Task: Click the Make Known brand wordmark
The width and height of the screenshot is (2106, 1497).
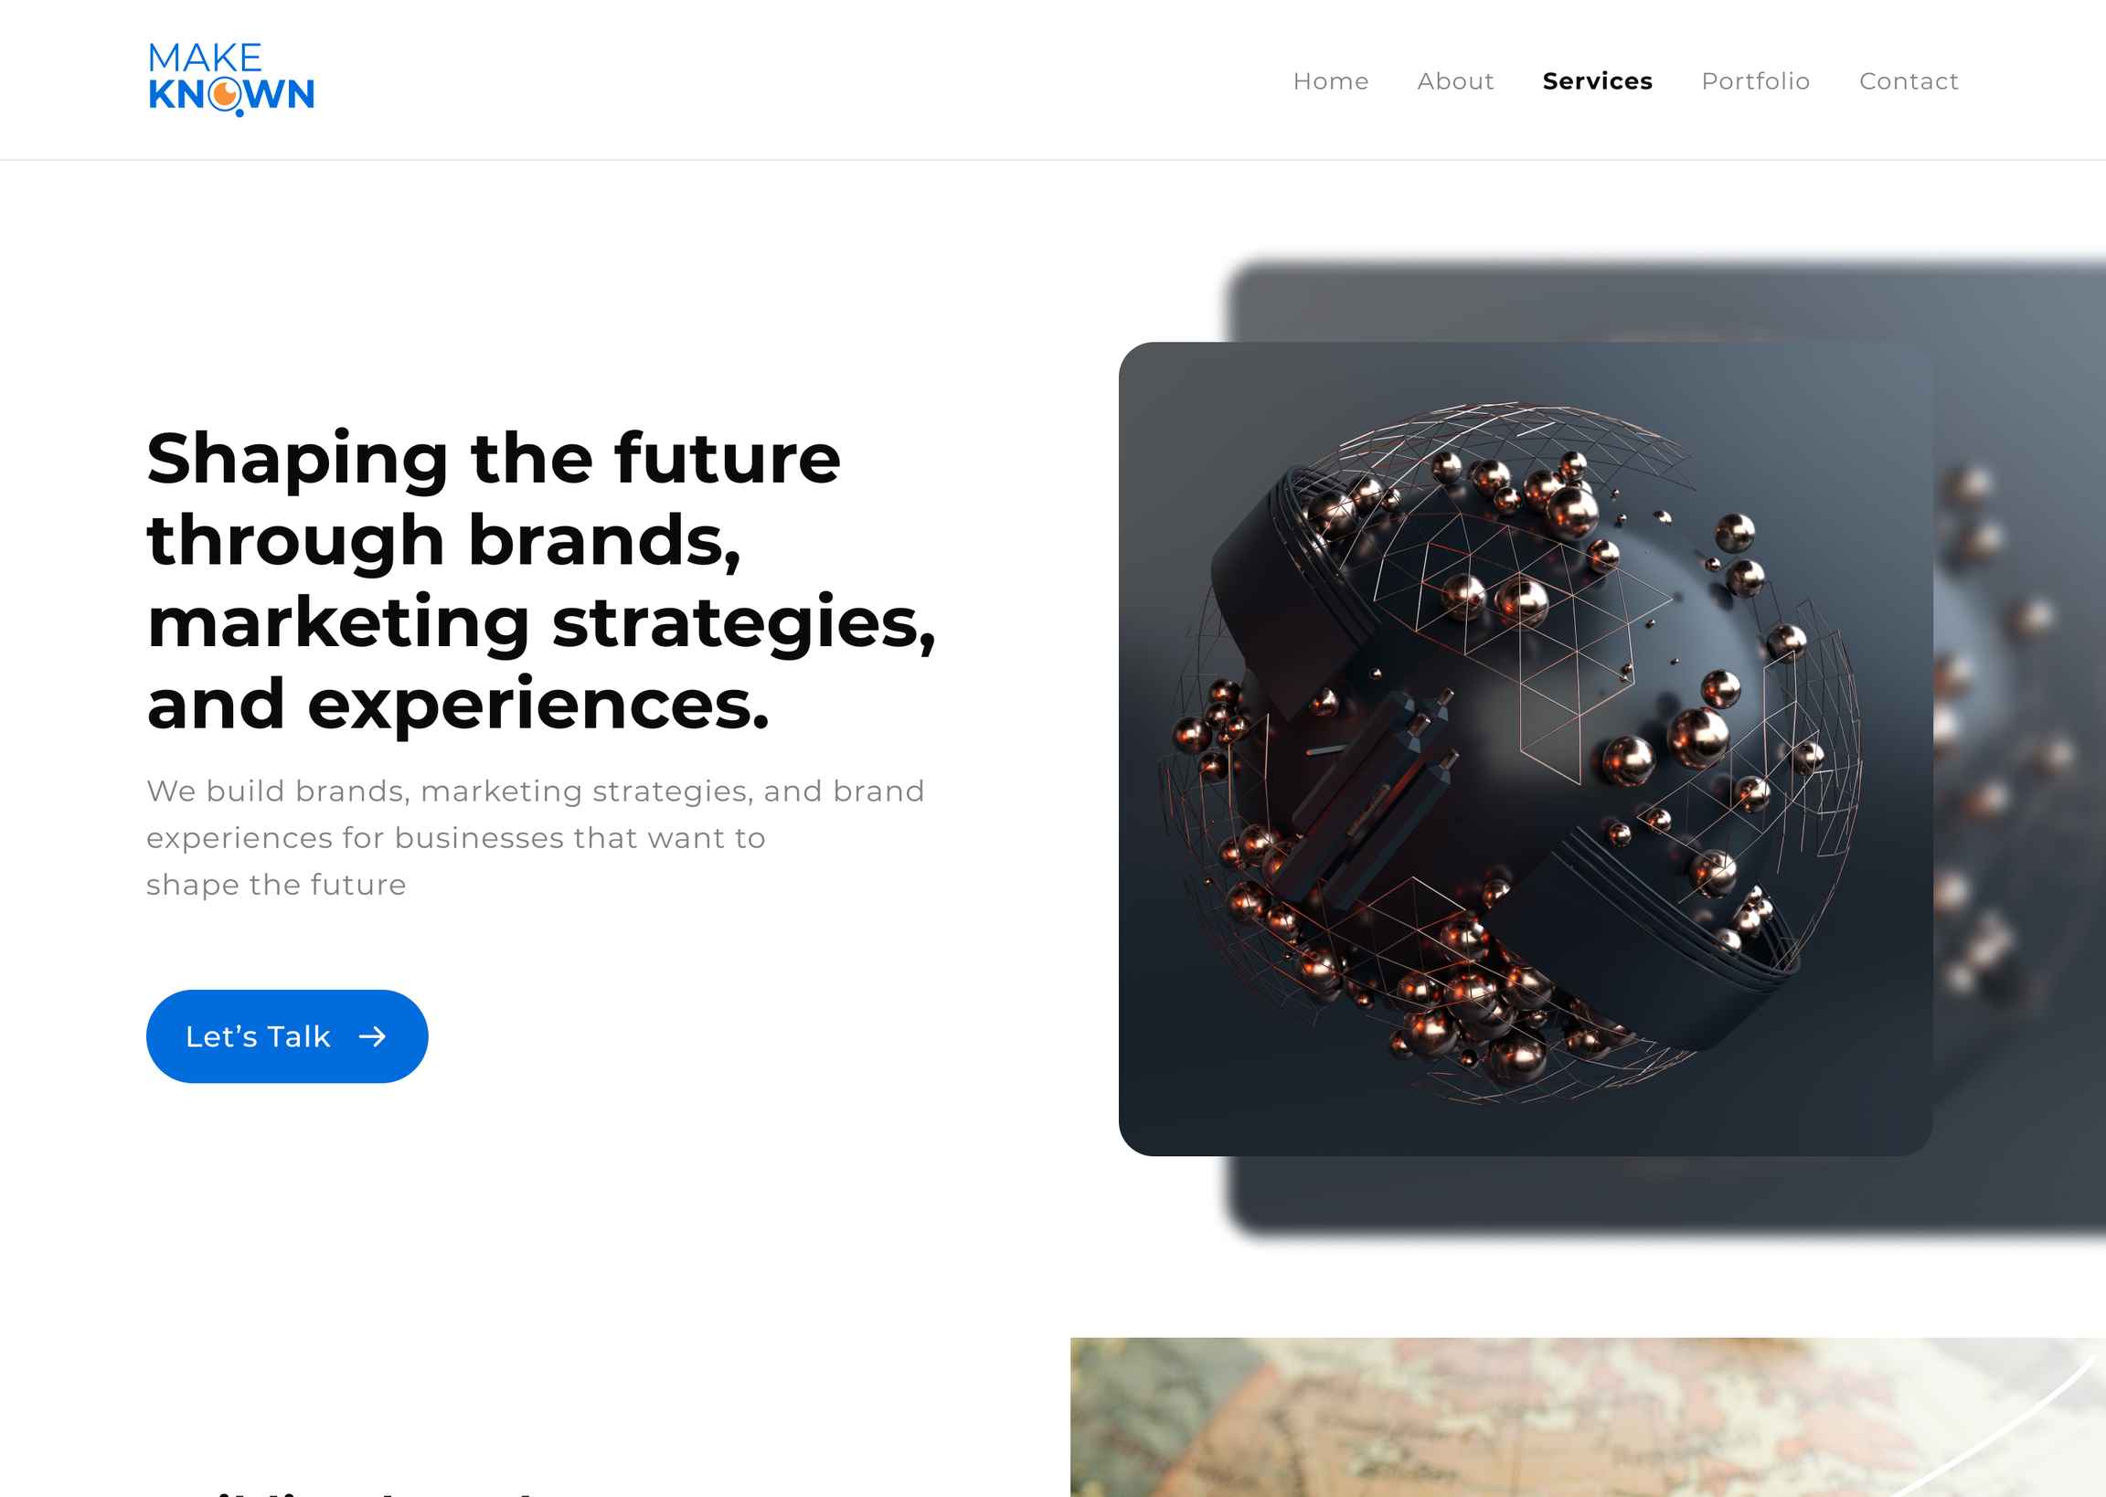Action: coord(231,78)
